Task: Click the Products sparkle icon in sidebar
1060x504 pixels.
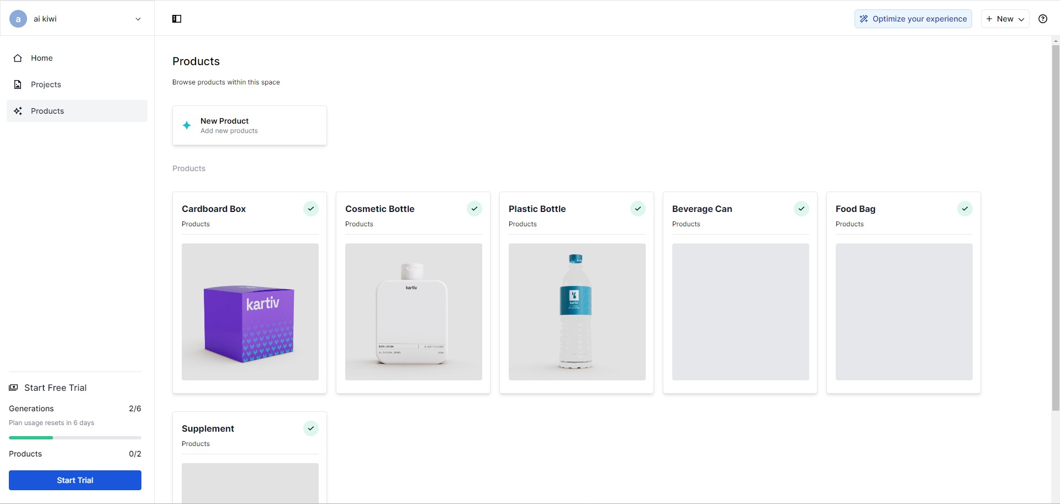Action: (18, 111)
